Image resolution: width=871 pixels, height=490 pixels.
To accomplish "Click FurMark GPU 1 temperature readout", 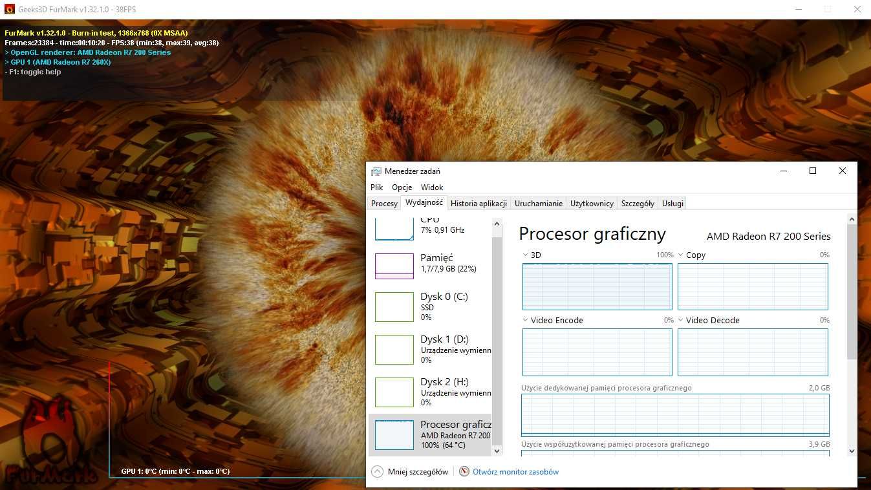I will 175,471.
